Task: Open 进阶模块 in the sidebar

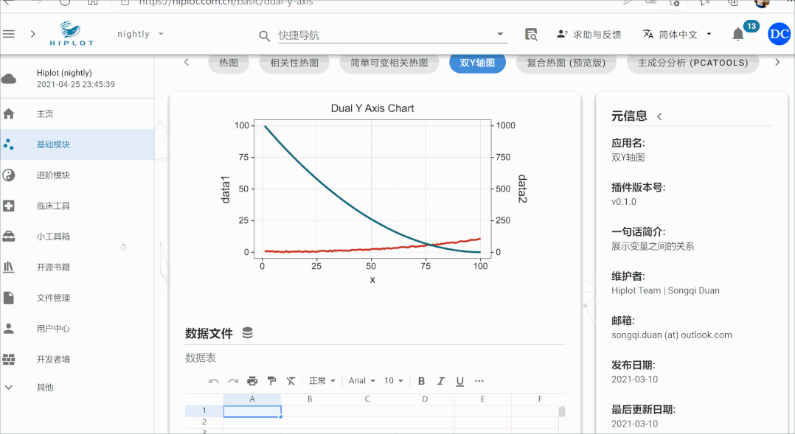Action: point(77,175)
